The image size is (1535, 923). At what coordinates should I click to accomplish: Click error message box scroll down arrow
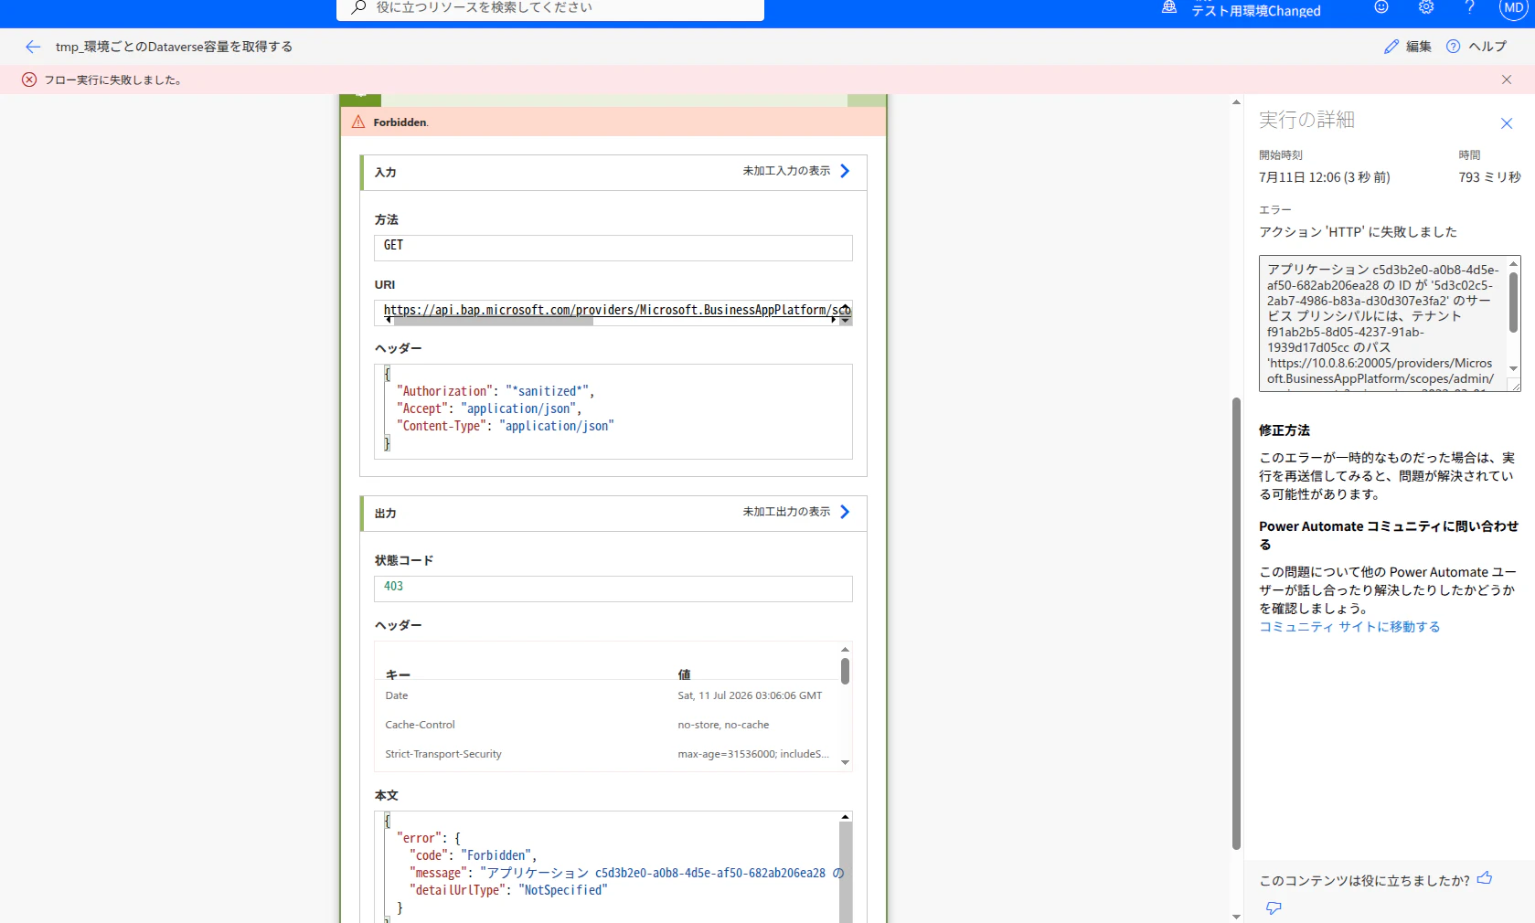(1514, 369)
